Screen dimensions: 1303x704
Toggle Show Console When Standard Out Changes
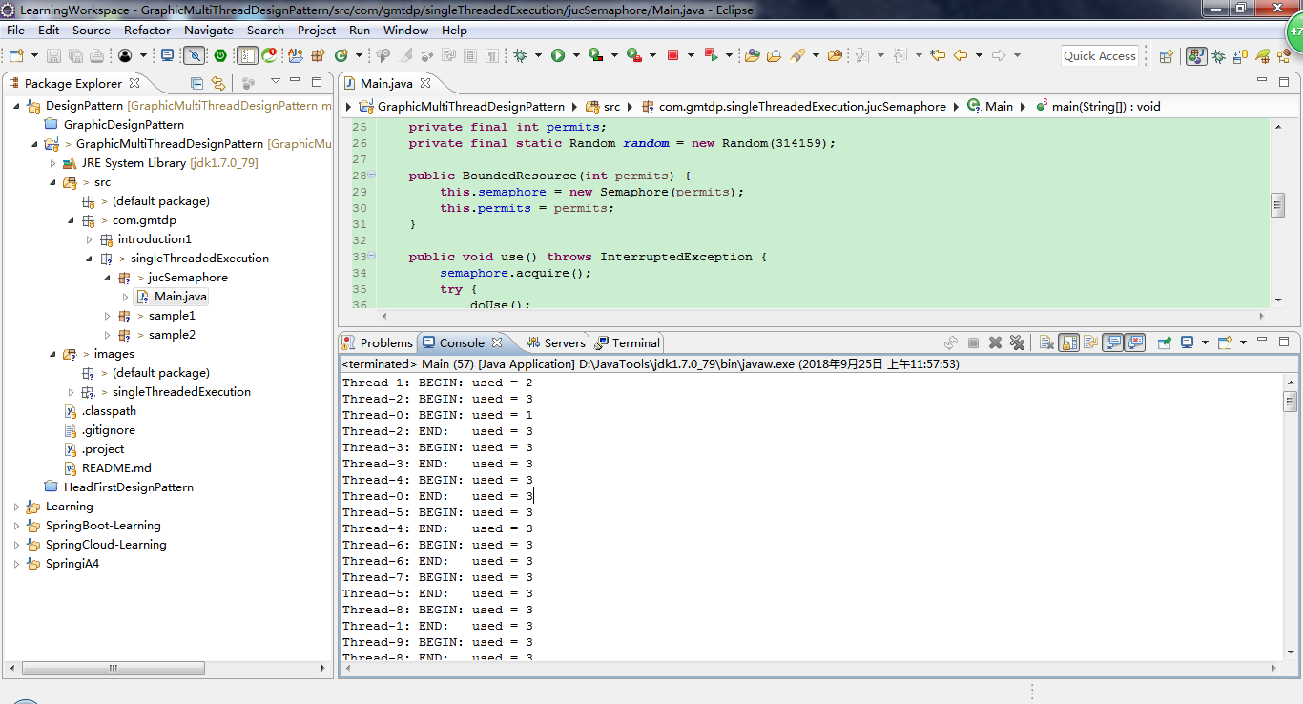point(1112,342)
